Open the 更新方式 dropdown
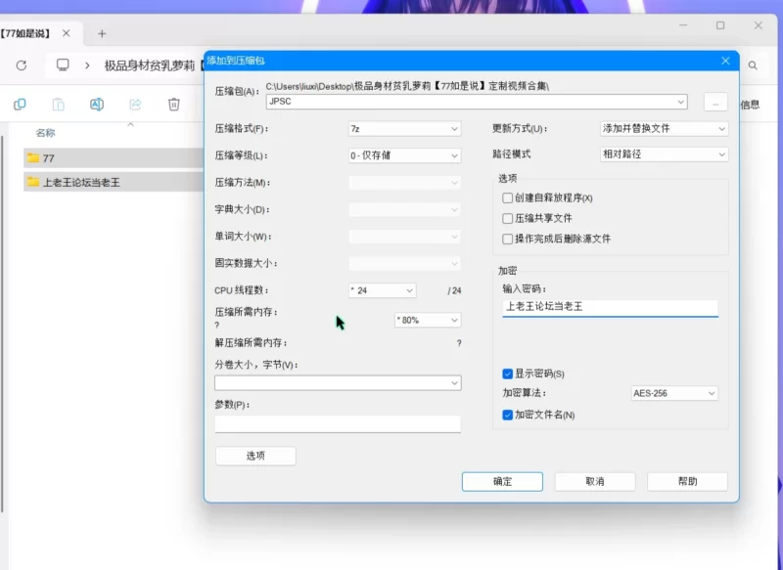The image size is (783, 570). 664,129
